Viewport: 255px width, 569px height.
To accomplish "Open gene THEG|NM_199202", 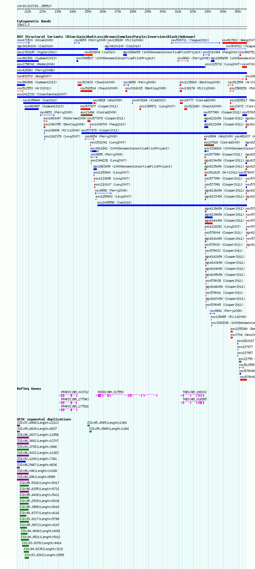I will (195, 392).
